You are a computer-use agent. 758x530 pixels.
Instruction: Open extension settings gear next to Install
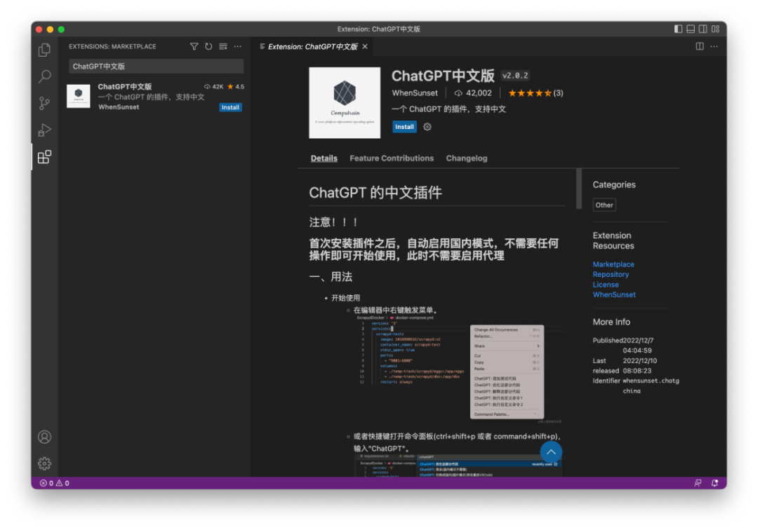click(x=427, y=127)
